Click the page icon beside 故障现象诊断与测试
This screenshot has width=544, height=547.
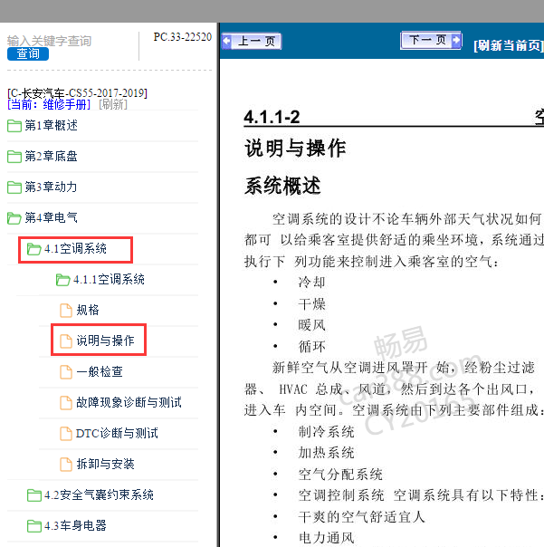point(66,403)
